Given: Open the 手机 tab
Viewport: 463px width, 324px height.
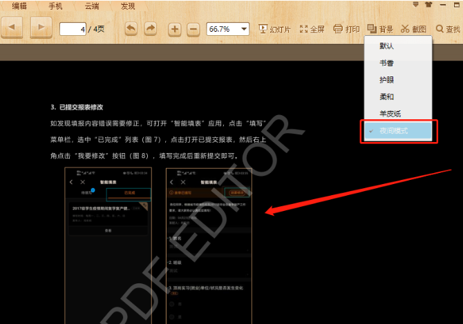Looking at the screenshot, I should (55, 6).
